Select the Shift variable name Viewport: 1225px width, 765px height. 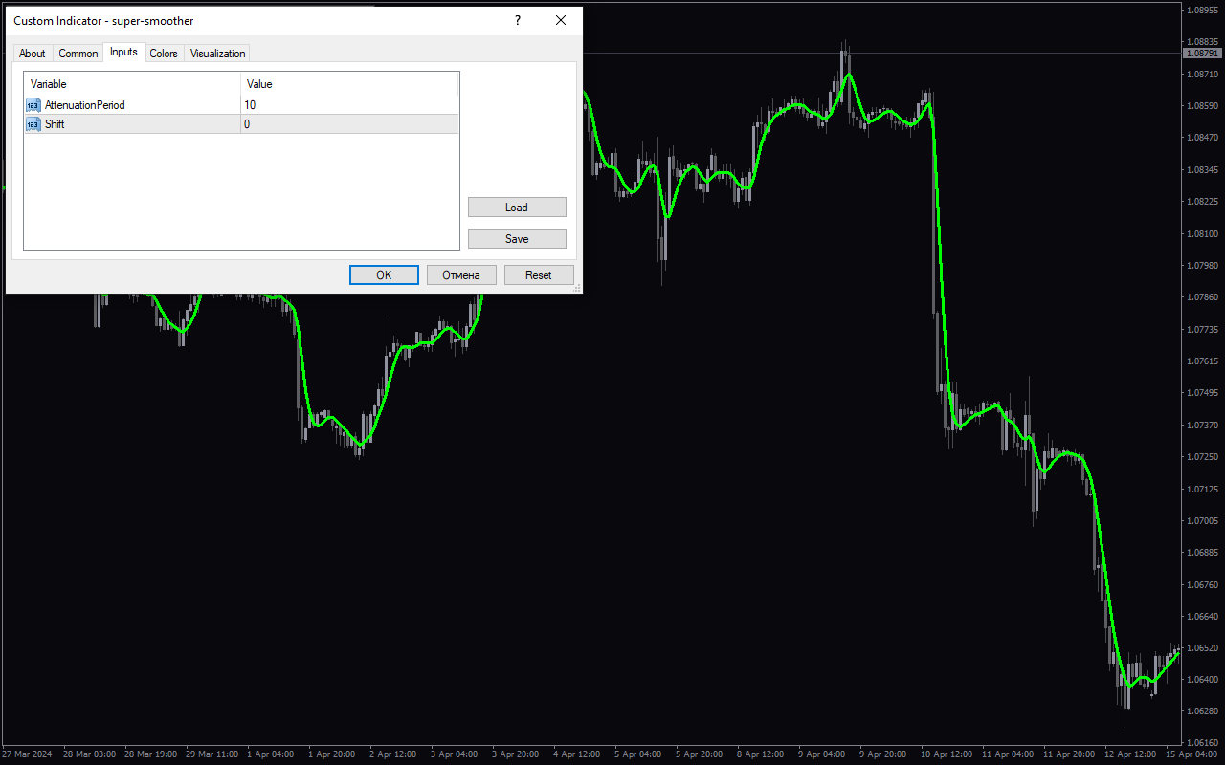coord(55,124)
